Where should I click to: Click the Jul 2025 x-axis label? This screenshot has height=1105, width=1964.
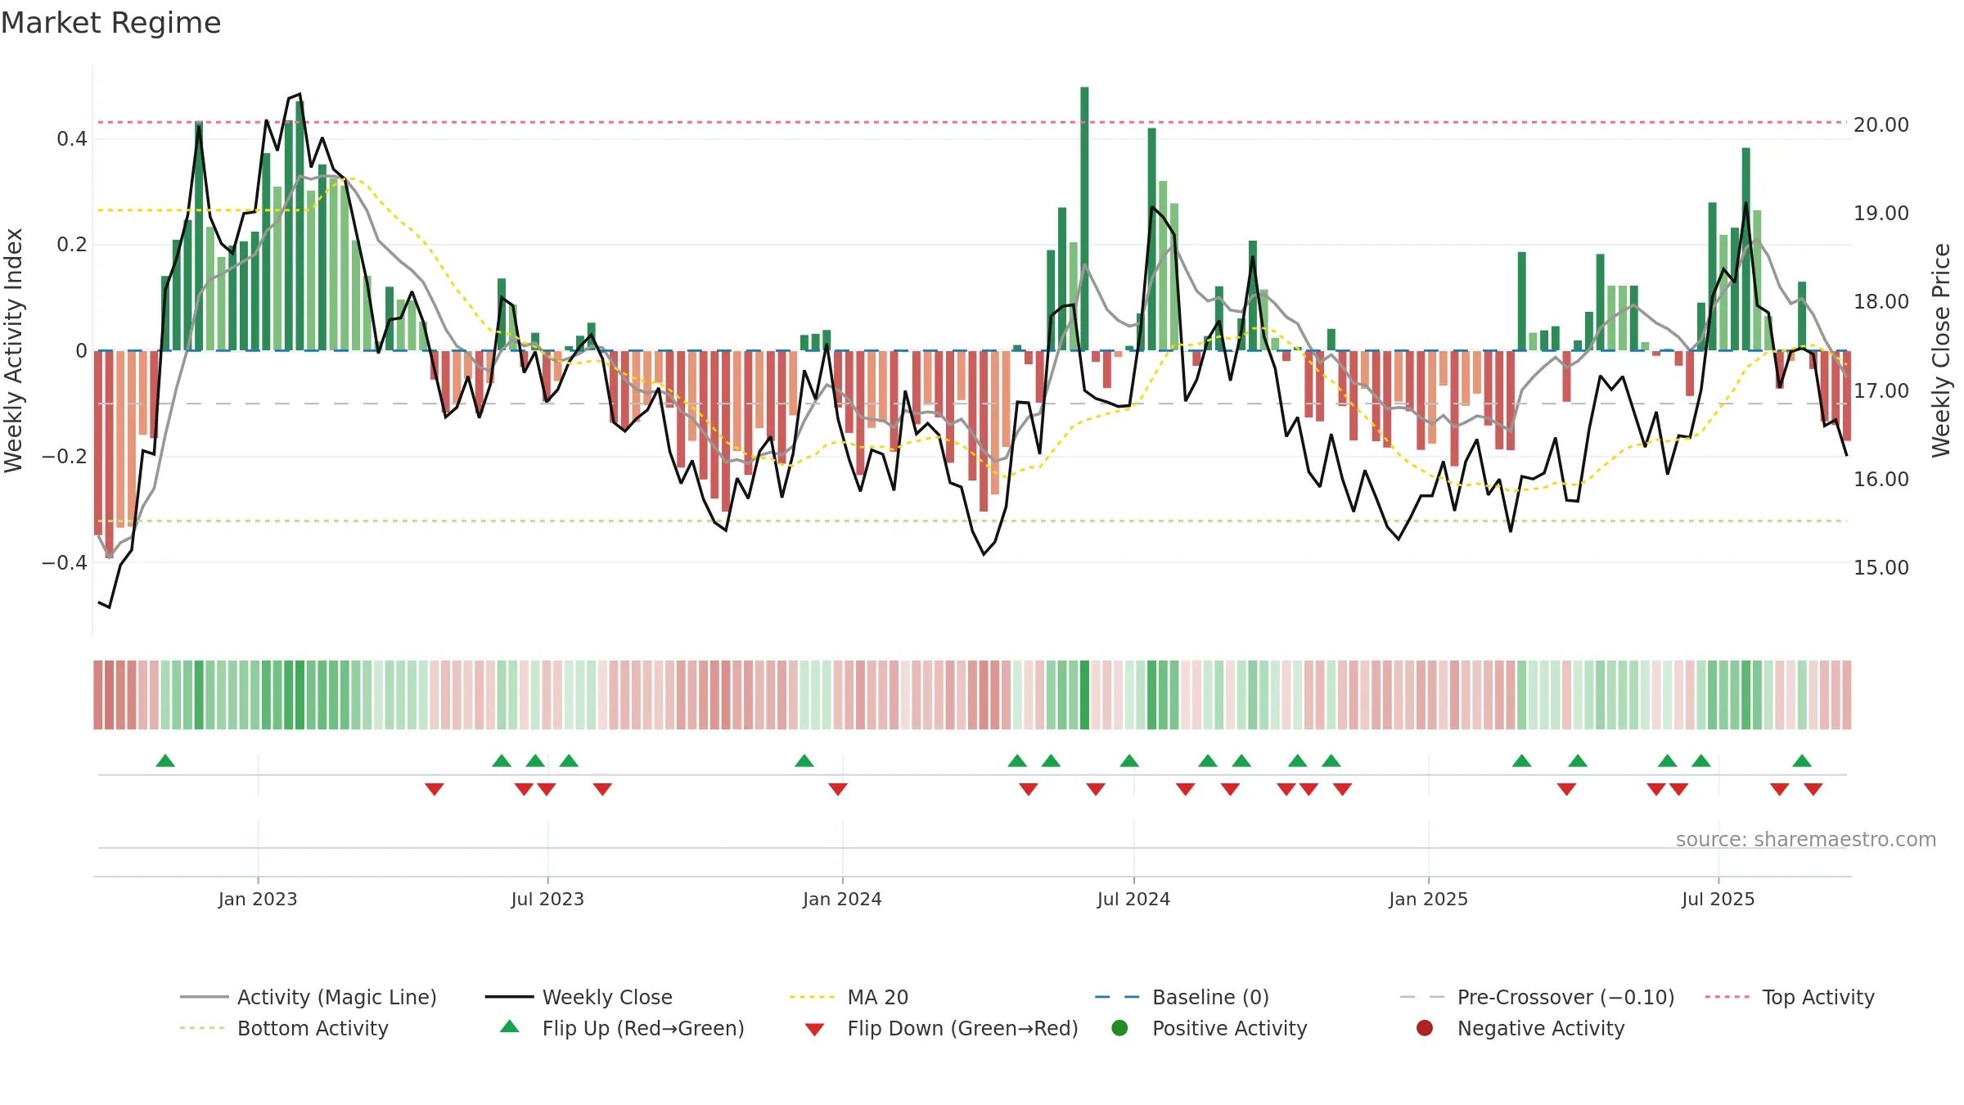pyautogui.click(x=1718, y=899)
